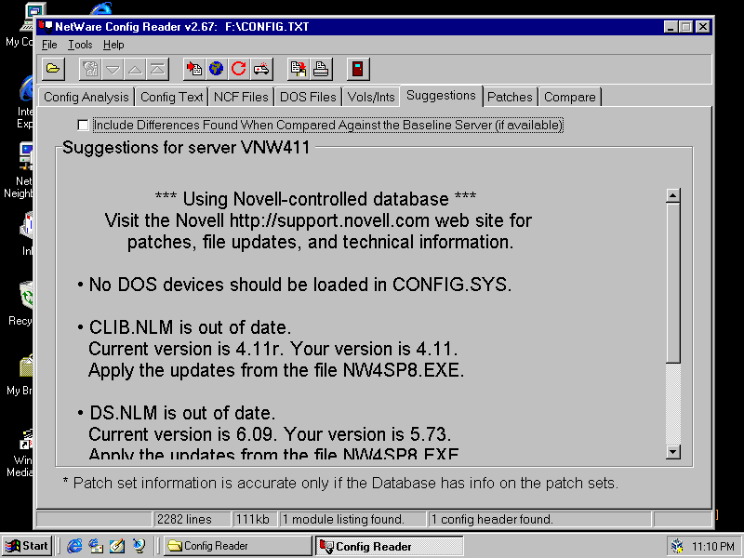The height and width of the screenshot is (558, 744).
Task: Switch to the Patches tab
Action: (x=510, y=97)
